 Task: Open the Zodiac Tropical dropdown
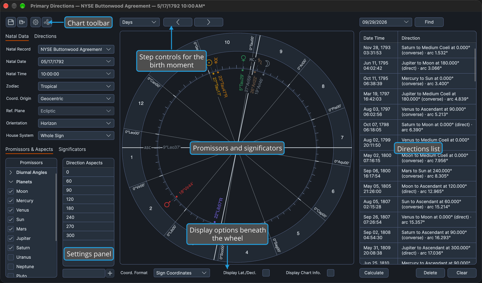pyautogui.click(x=76, y=86)
